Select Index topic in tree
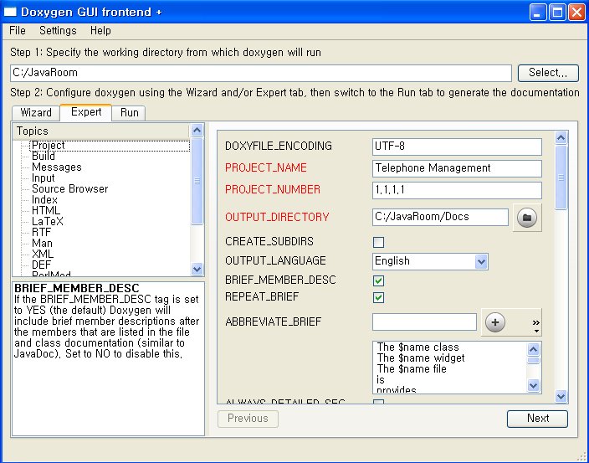589x463 pixels. click(44, 199)
